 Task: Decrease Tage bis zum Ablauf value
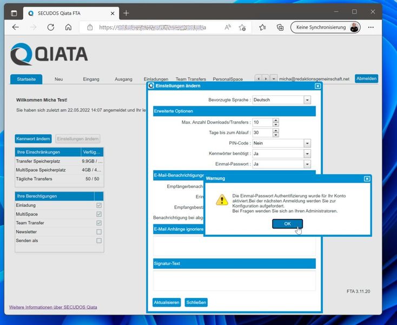click(x=276, y=135)
